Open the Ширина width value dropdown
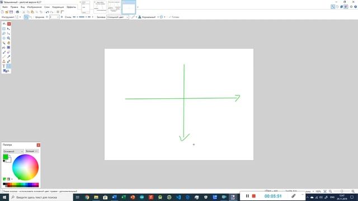Viewport: 358px width, 201px height. pos(58,17)
